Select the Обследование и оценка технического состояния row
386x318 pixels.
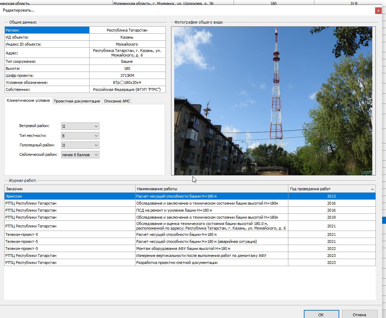[x=190, y=226]
